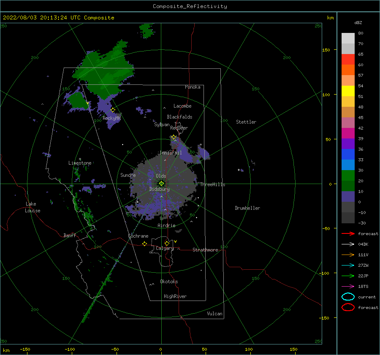This screenshot has height=355, width=380.
Task: Click the HighRiver town label
Action: (175, 296)
